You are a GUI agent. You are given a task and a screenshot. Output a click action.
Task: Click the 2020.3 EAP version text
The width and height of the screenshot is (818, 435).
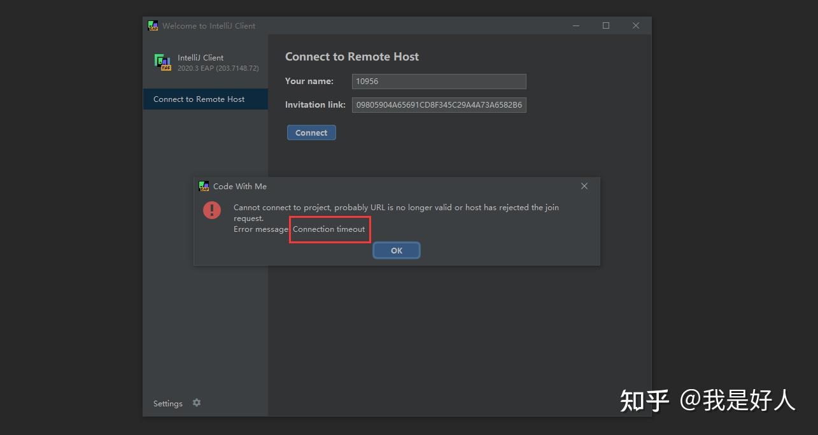pyautogui.click(x=218, y=68)
